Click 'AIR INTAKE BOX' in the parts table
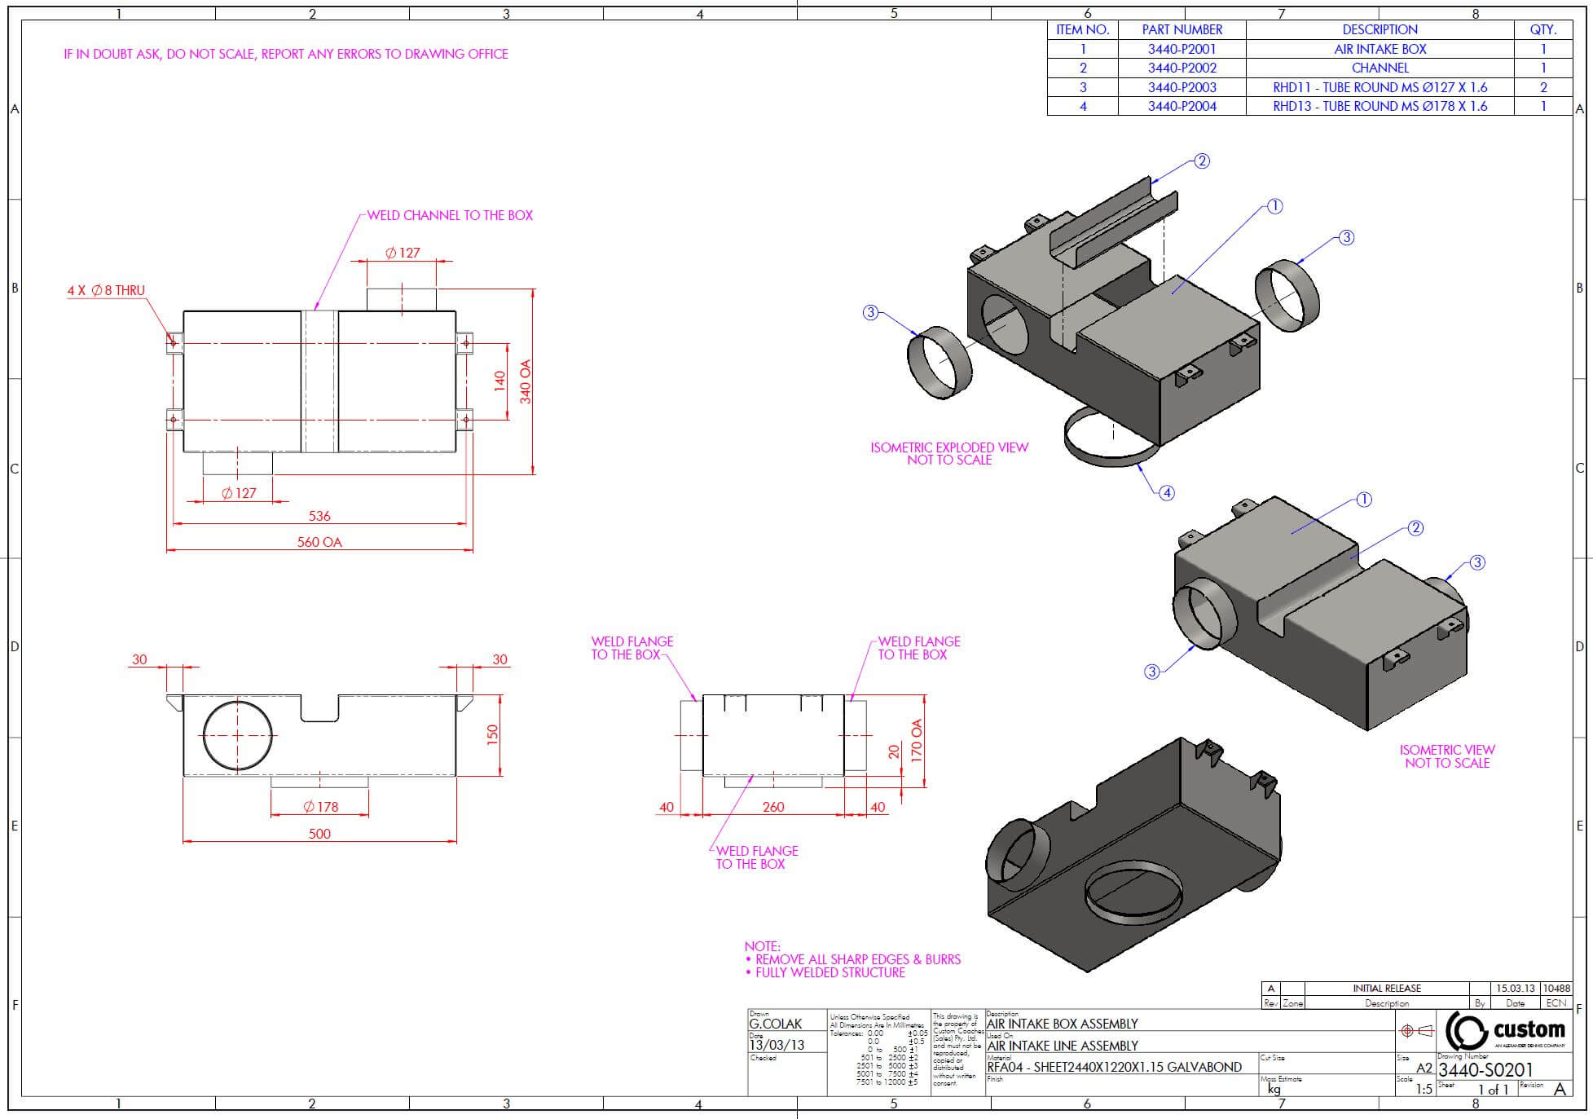The width and height of the screenshot is (1593, 1119). pyautogui.click(x=1380, y=49)
